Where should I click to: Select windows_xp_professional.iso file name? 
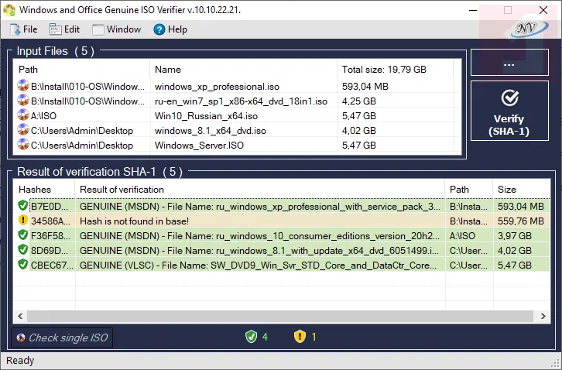[x=217, y=87]
